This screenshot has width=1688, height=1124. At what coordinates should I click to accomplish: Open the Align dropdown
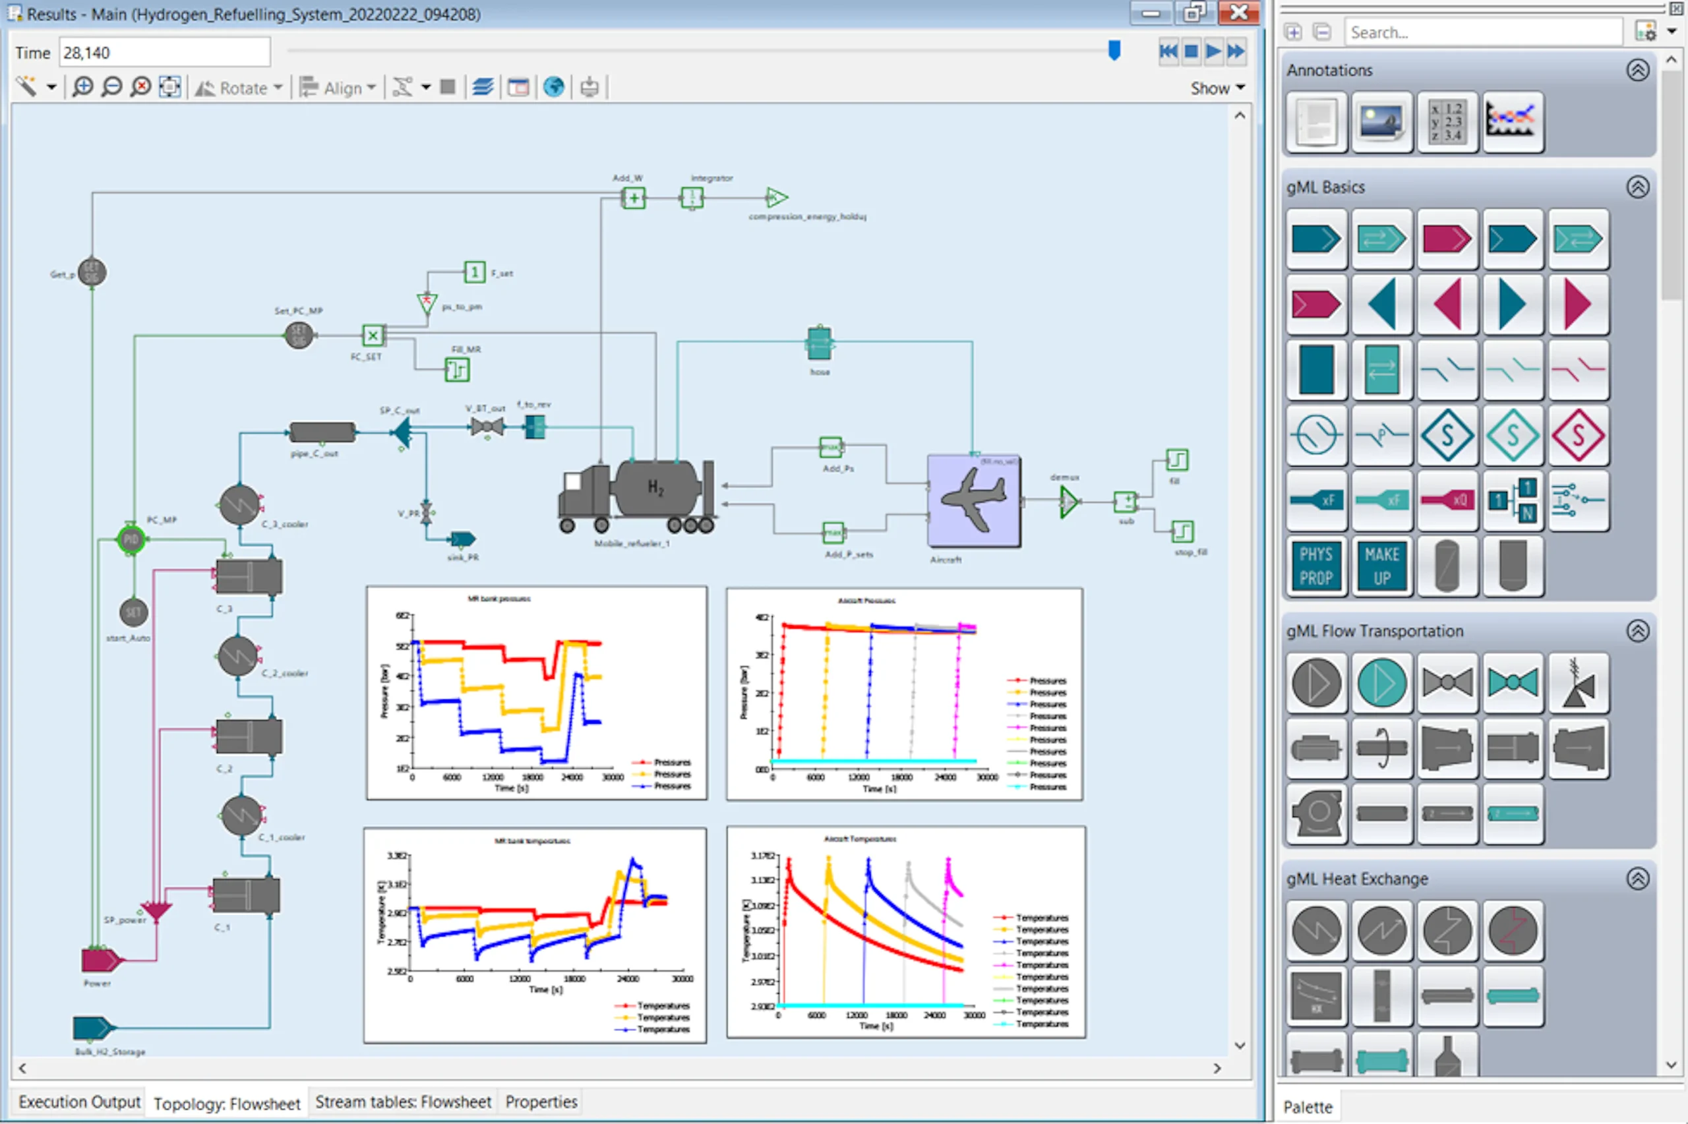(x=338, y=88)
